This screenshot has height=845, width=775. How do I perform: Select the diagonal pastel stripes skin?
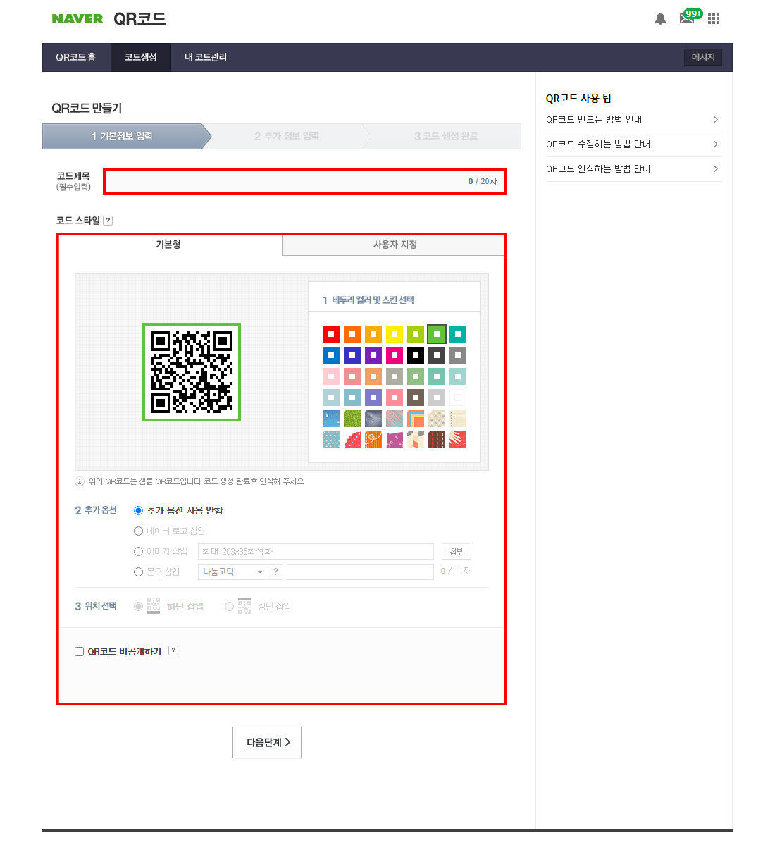click(x=395, y=419)
